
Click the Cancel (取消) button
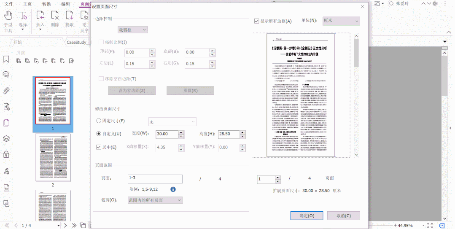pyautogui.click(x=344, y=216)
